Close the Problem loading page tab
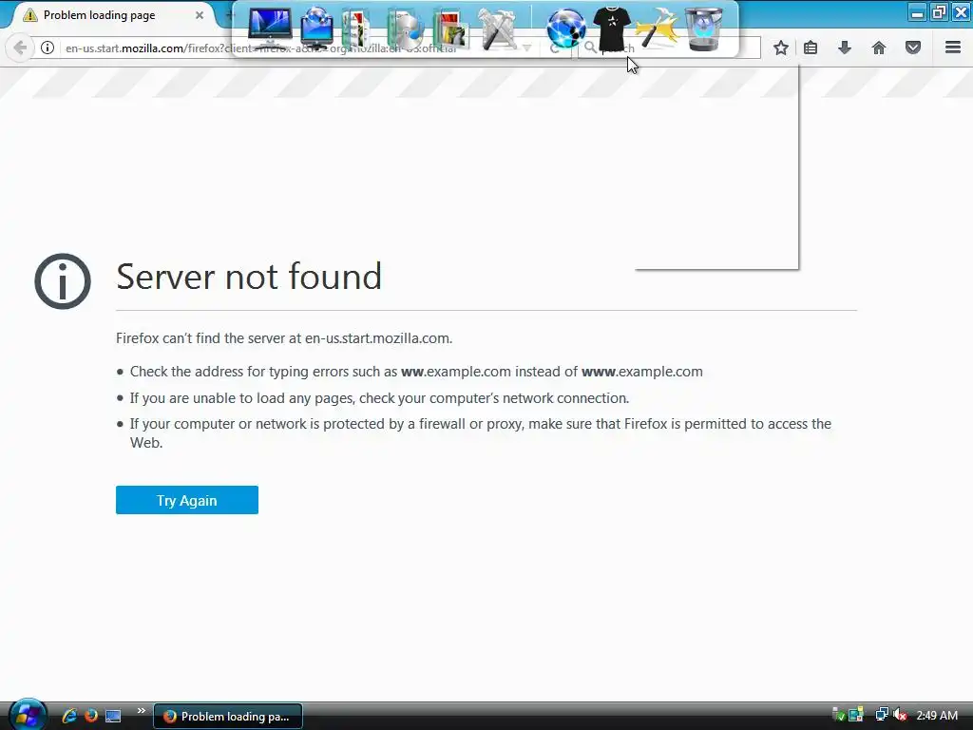The height and width of the screenshot is (730, 973). (200, 15)
